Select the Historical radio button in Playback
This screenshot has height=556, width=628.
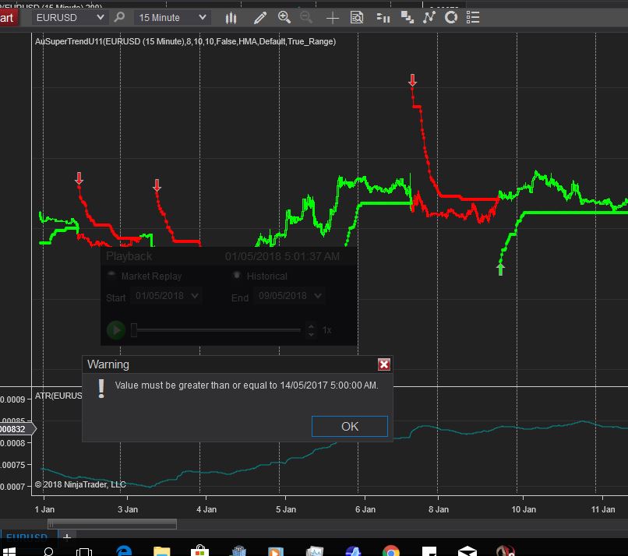pyautogui.click(x=237, y=275)
